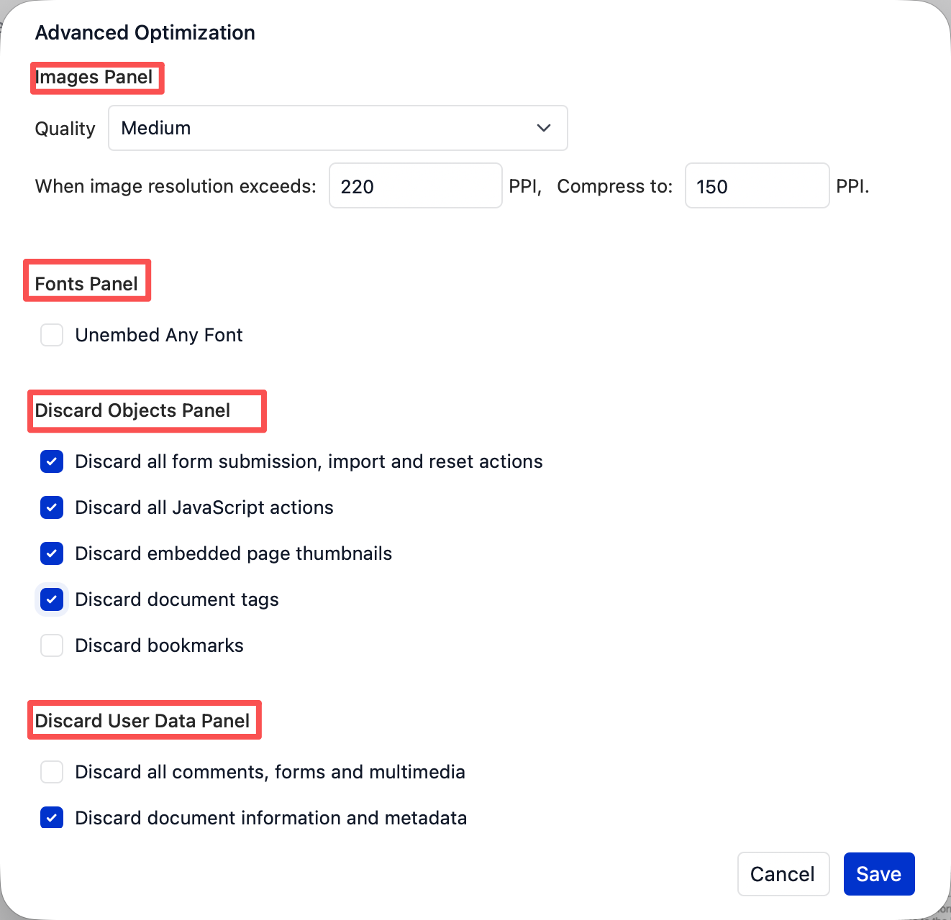Save the advanced optimization settings

[x=878, y=874]
